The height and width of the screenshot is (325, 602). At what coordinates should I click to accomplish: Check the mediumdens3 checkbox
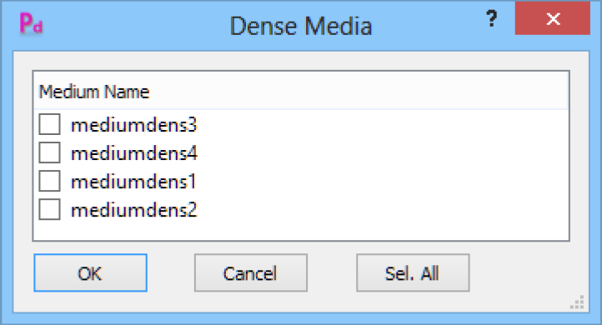click(x=49, y=124)
